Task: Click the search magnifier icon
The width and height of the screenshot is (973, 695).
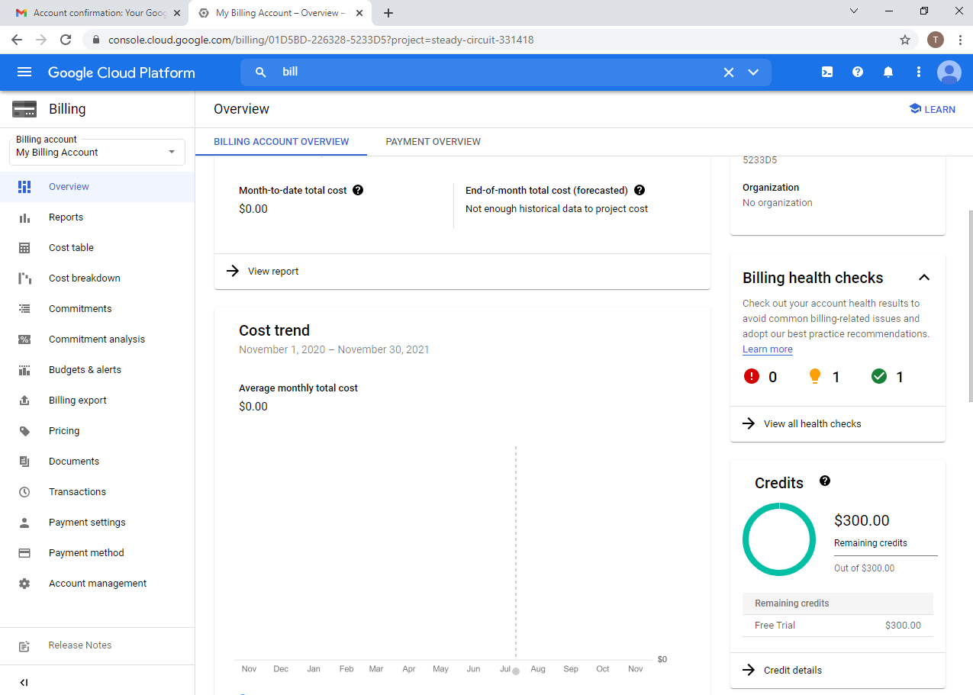Action: click(261, 72)
